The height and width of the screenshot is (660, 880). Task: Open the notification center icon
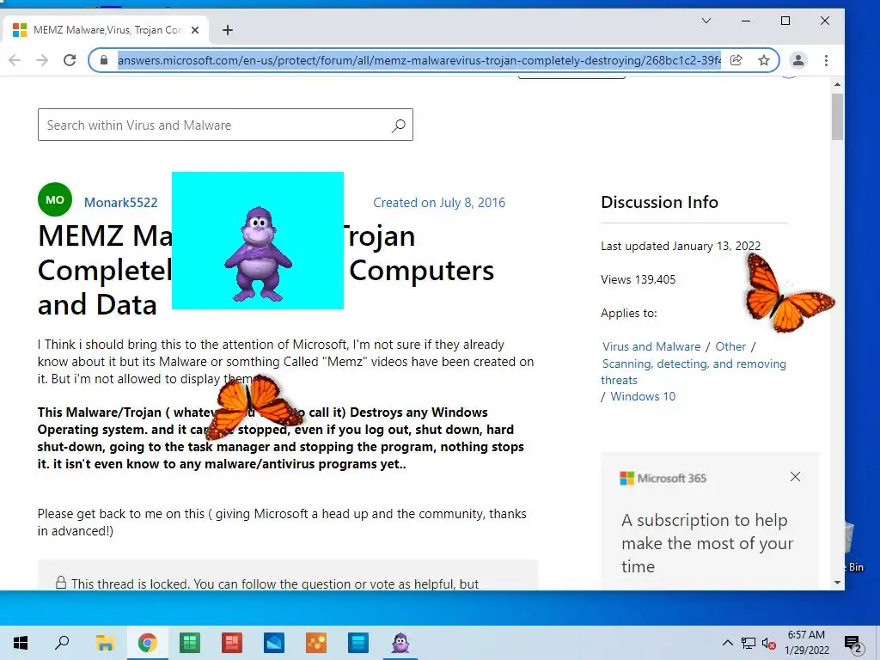[852, 644]
